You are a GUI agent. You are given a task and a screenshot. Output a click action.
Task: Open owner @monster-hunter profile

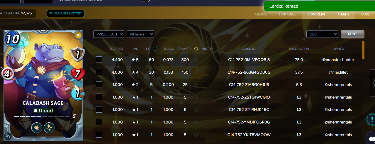[338, 60]
